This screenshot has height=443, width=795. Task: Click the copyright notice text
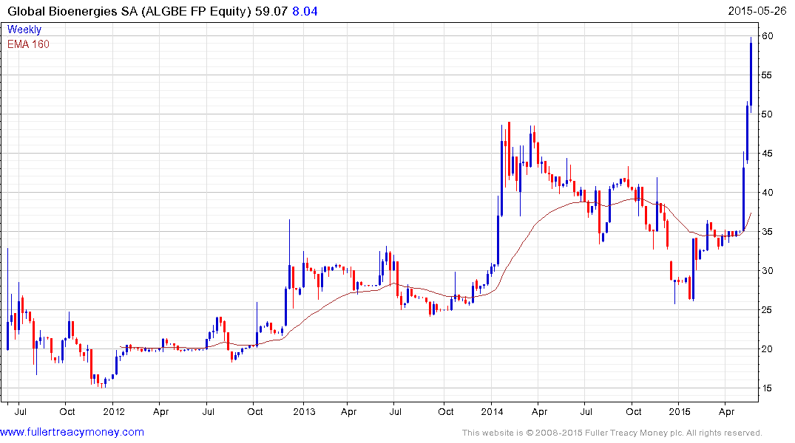pyautogui.click(x=612, y=433)
